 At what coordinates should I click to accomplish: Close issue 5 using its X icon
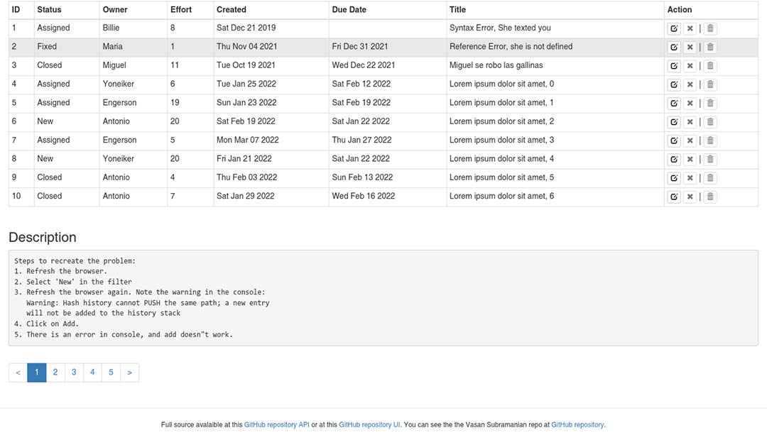(x=690, y=104)
